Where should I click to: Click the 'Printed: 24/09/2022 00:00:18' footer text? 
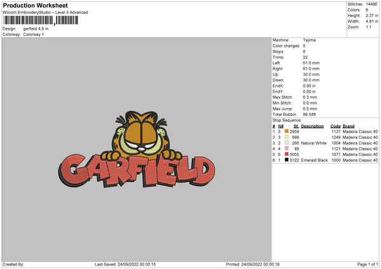(253, 265)
